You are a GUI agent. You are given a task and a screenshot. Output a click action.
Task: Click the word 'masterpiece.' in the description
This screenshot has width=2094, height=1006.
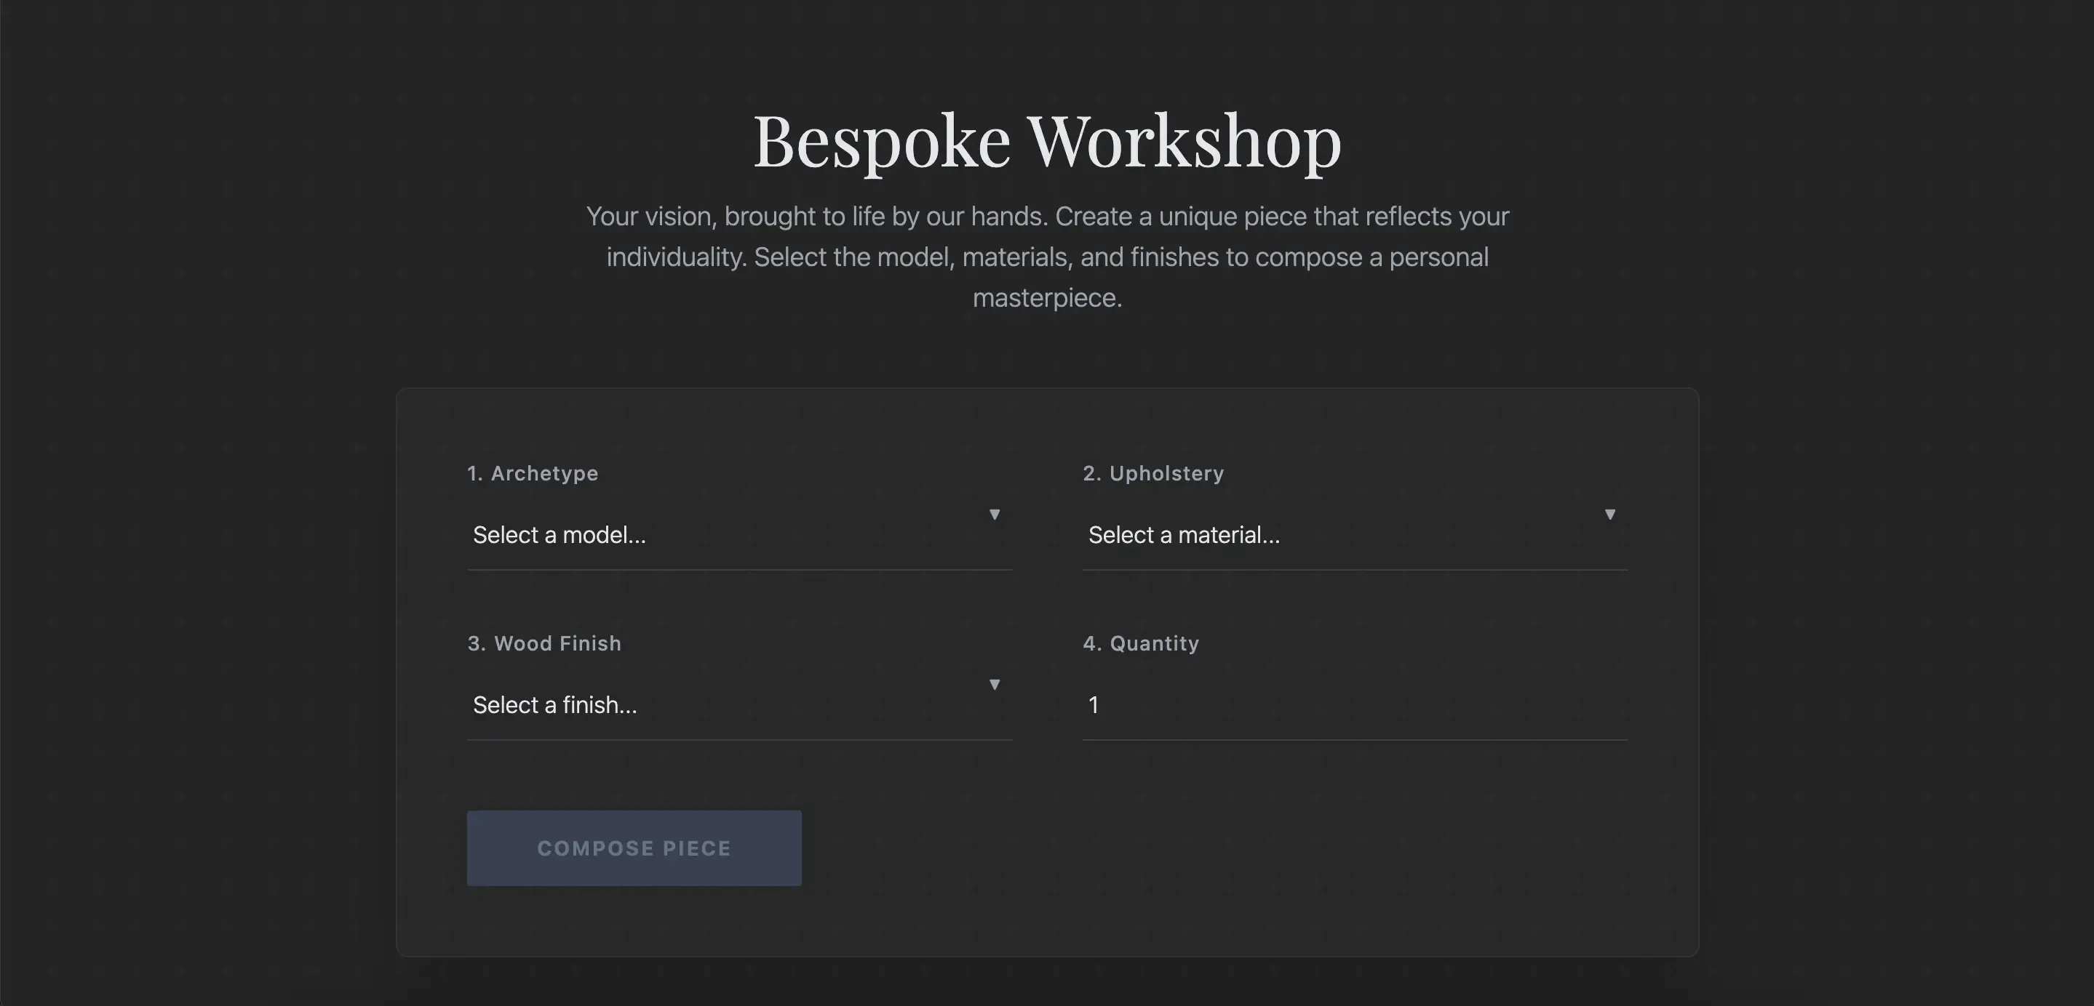[x=1047, y=298]
